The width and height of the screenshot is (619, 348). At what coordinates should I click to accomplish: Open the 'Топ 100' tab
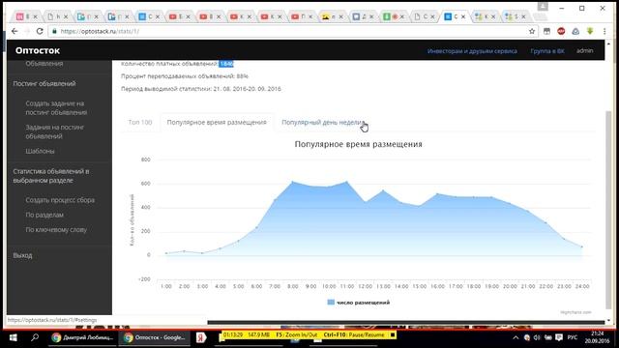(139, 123)
